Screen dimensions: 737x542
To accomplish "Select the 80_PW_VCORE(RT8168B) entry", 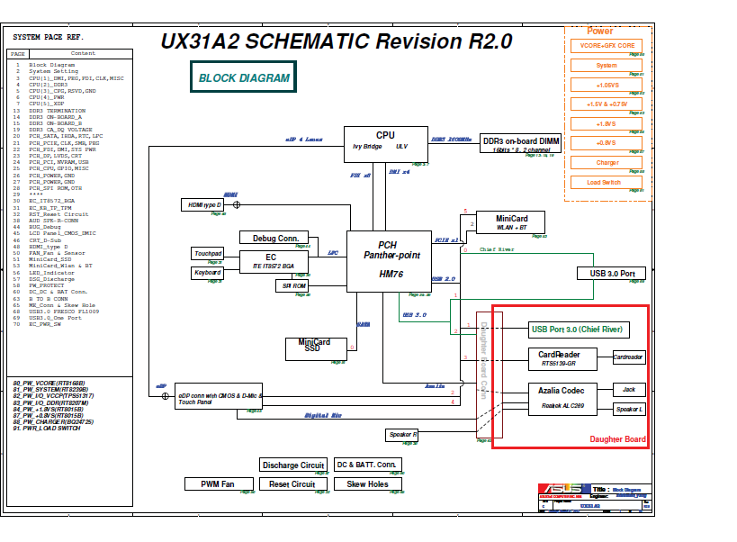I will [49, 384].
